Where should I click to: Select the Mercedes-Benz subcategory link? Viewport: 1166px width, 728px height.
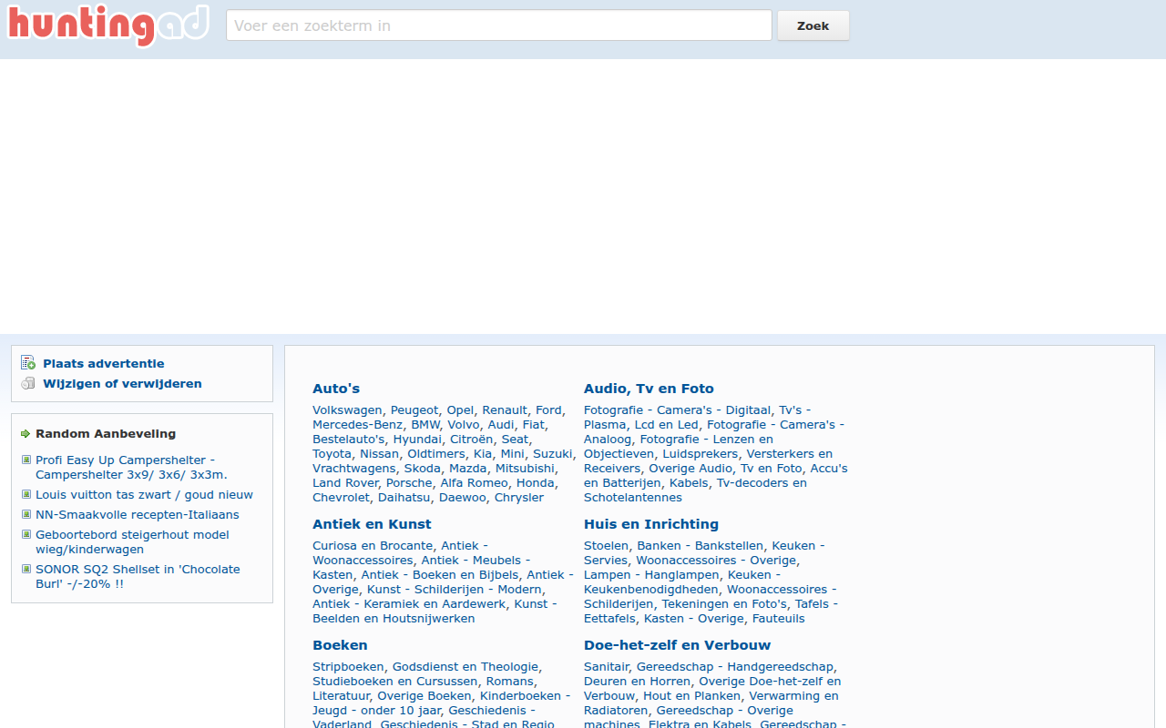(357, 425)
